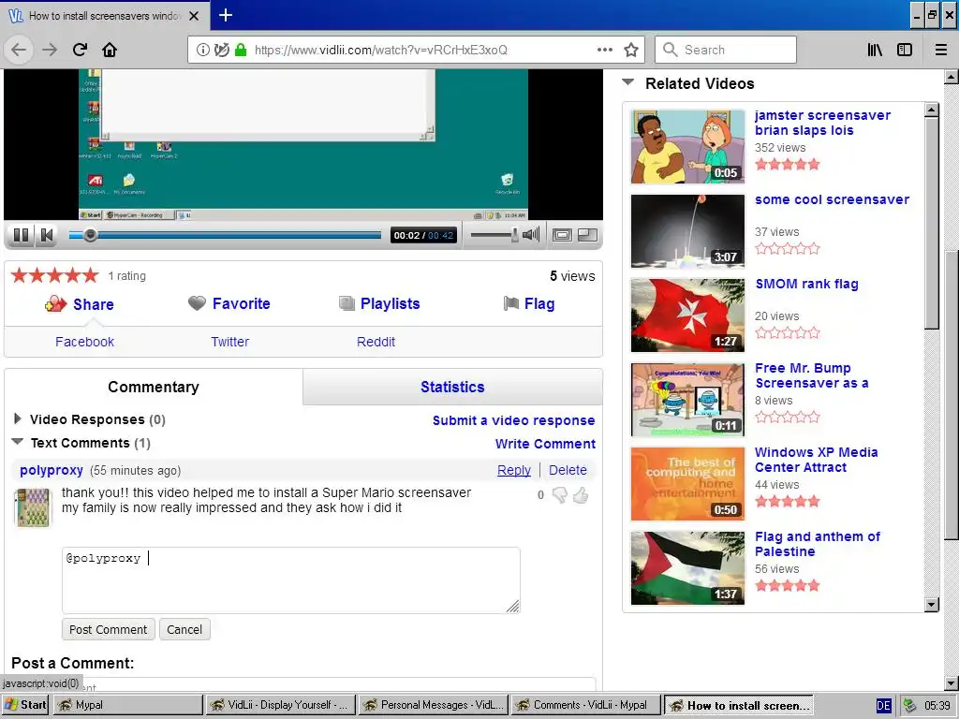
Task: Open the SMOM rank flag thumbnail
Action: click(x=687, y=315)
